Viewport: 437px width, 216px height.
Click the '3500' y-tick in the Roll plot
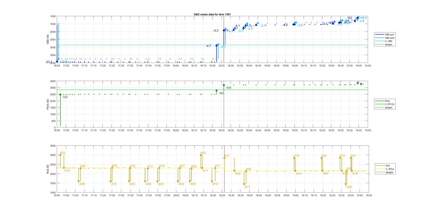[53, 146]
